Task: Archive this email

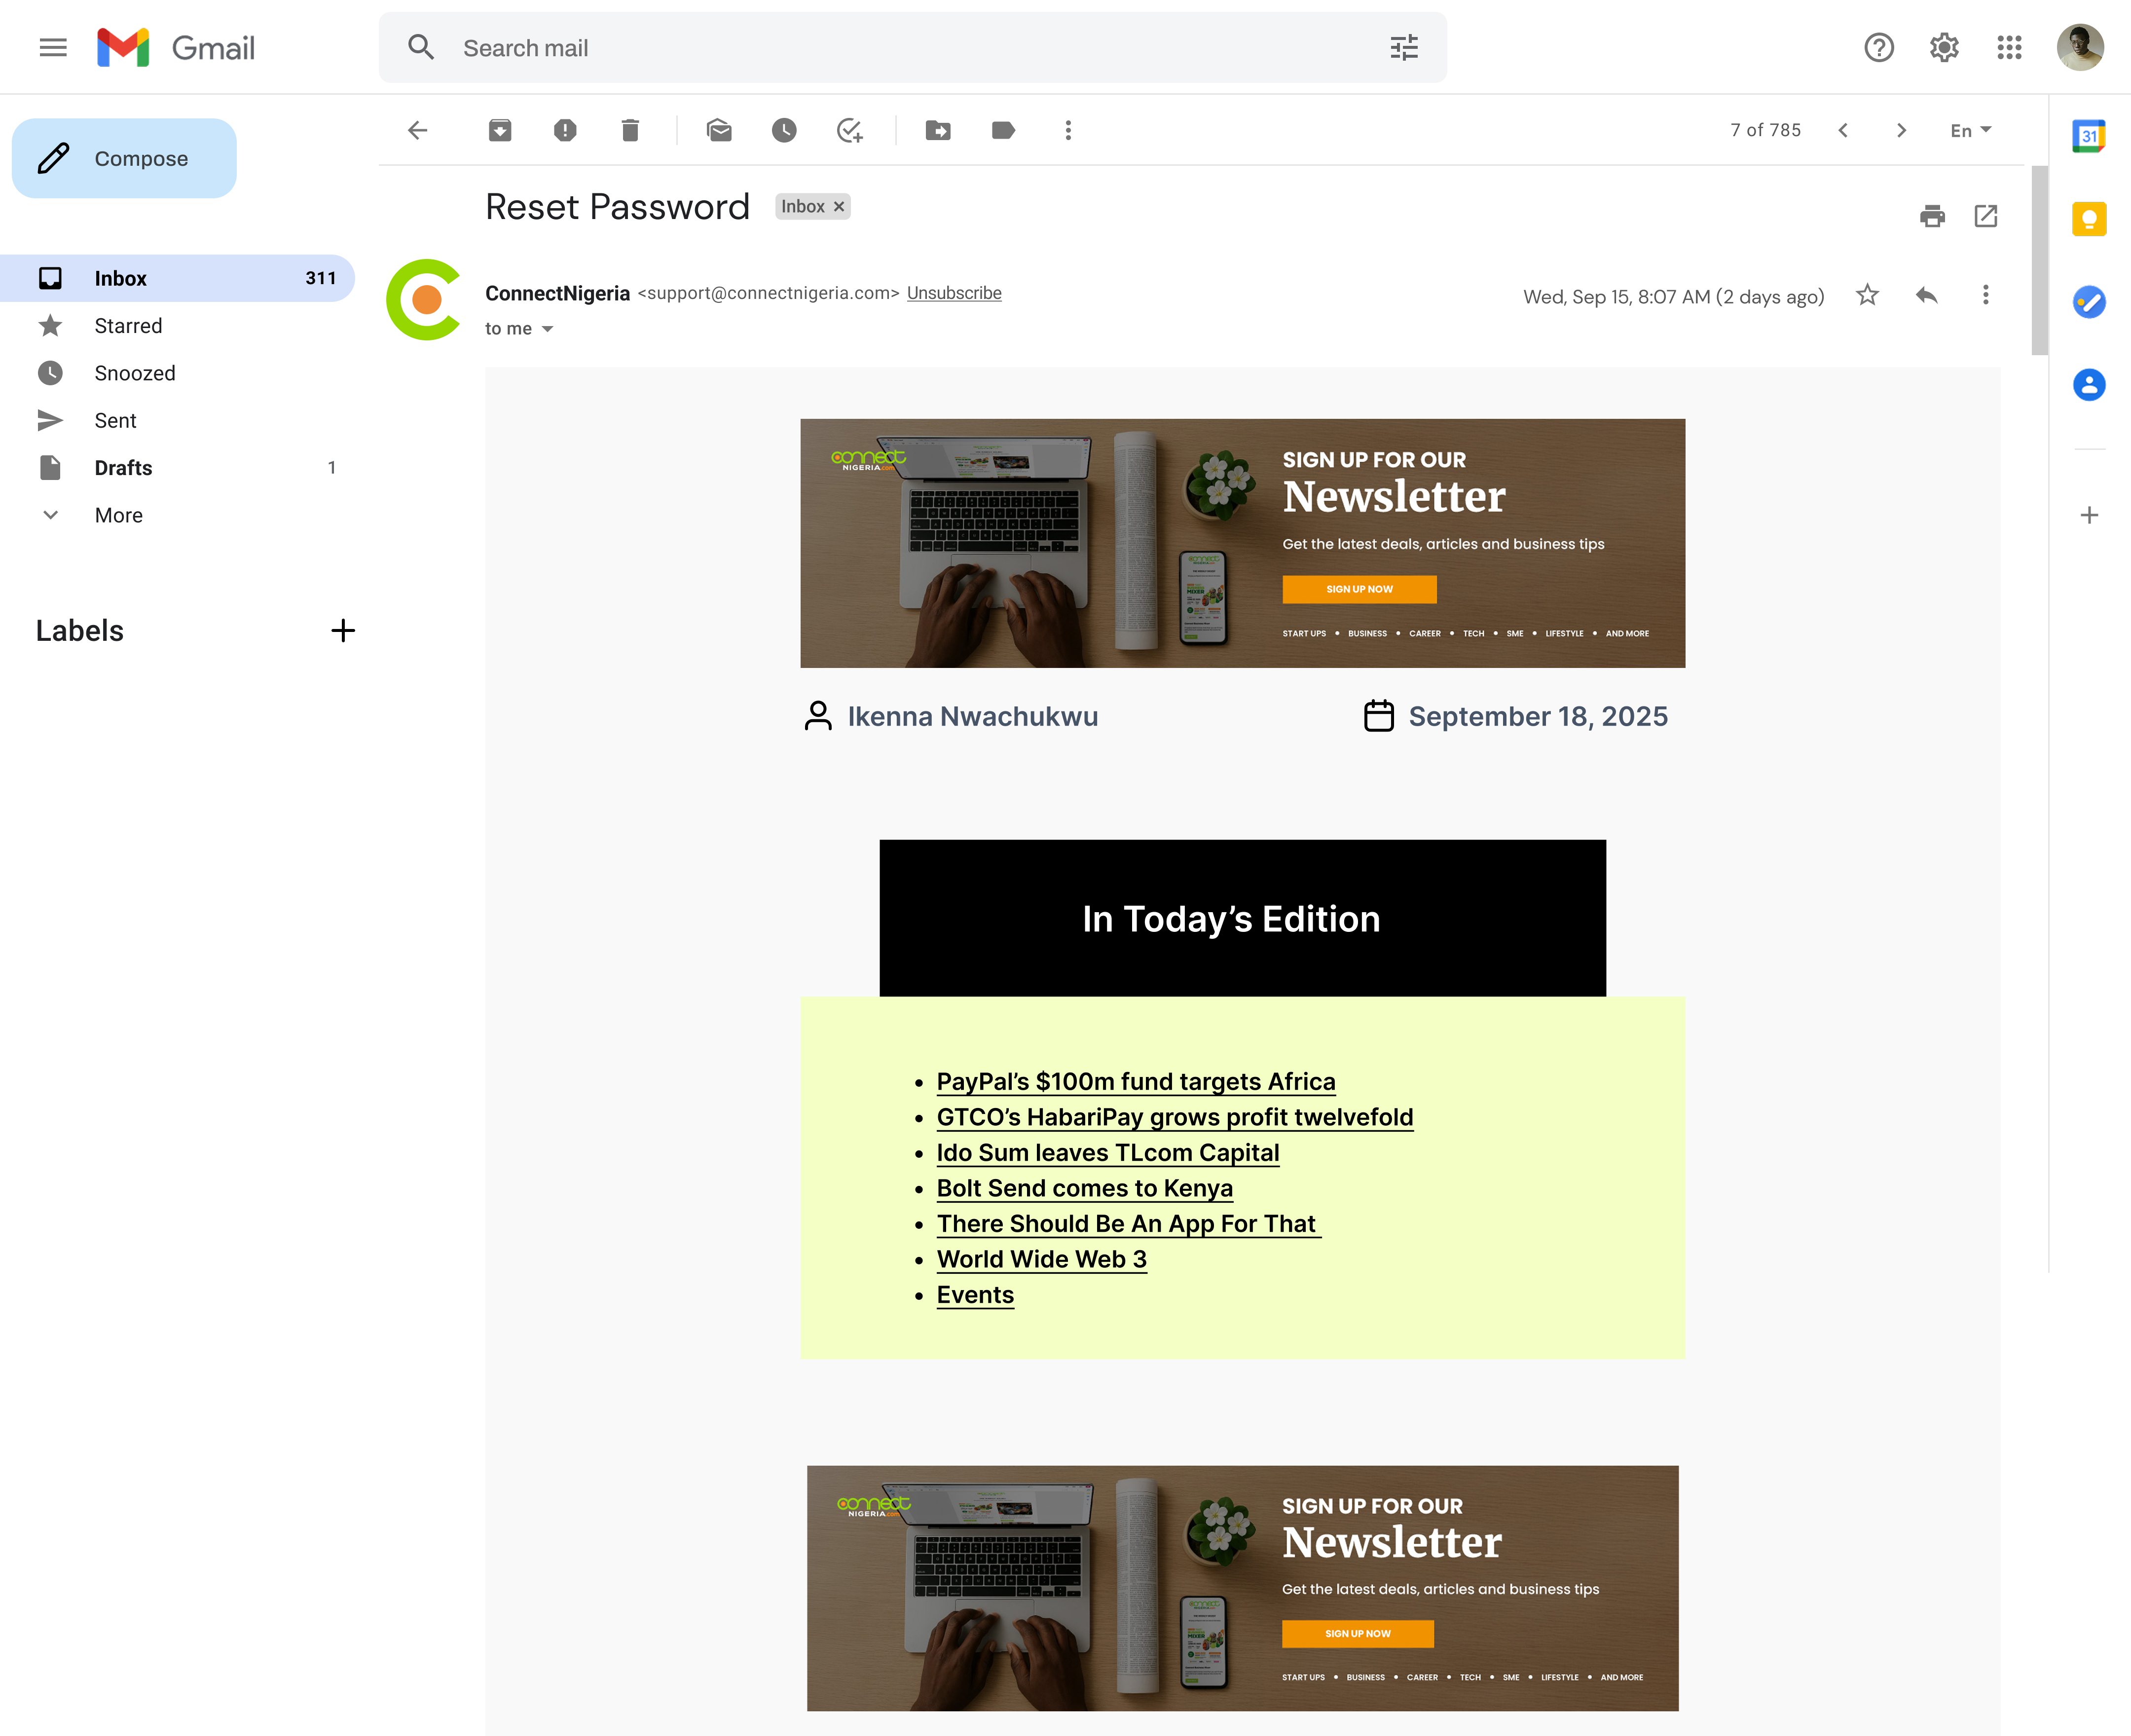Action: click(x=500, y=130)
